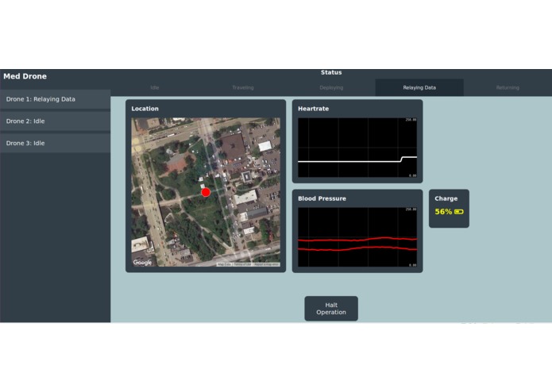552x392 pixels.
Task: Open the map's Terms of Use link
Action: coord(242,264)
